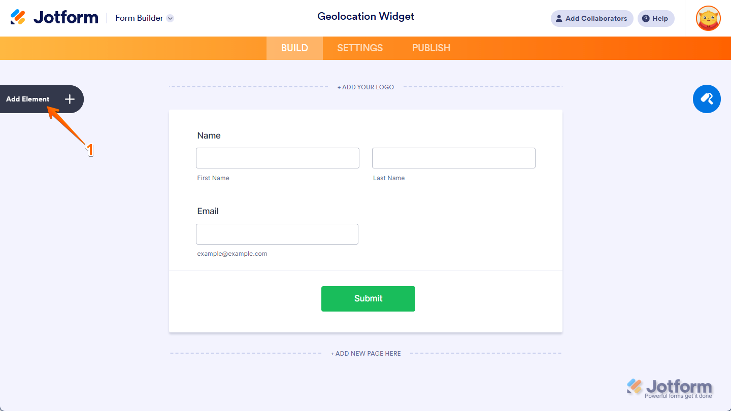Switch to the SETTINGS tab
Screen dimensions: 731x411
tap(360, 48)
